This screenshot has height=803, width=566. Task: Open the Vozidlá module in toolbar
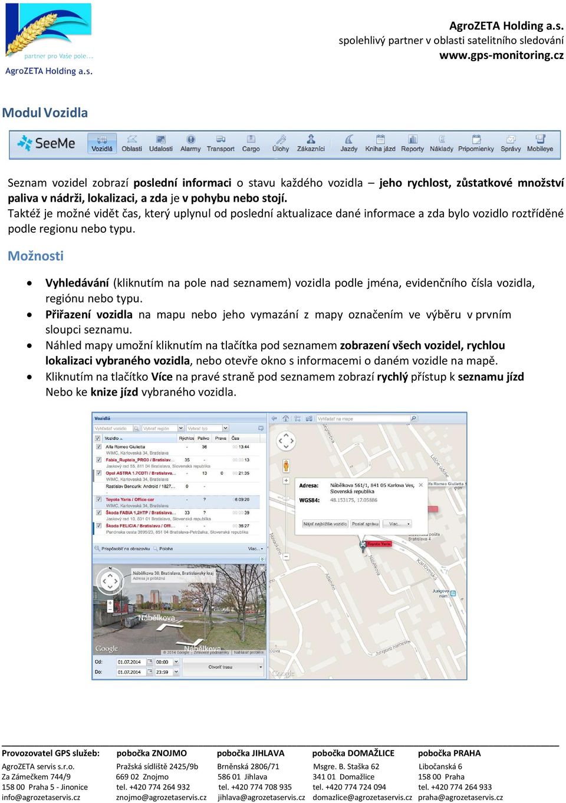coord(102,144)
